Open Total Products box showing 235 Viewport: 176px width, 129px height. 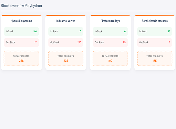coord(66,58)
